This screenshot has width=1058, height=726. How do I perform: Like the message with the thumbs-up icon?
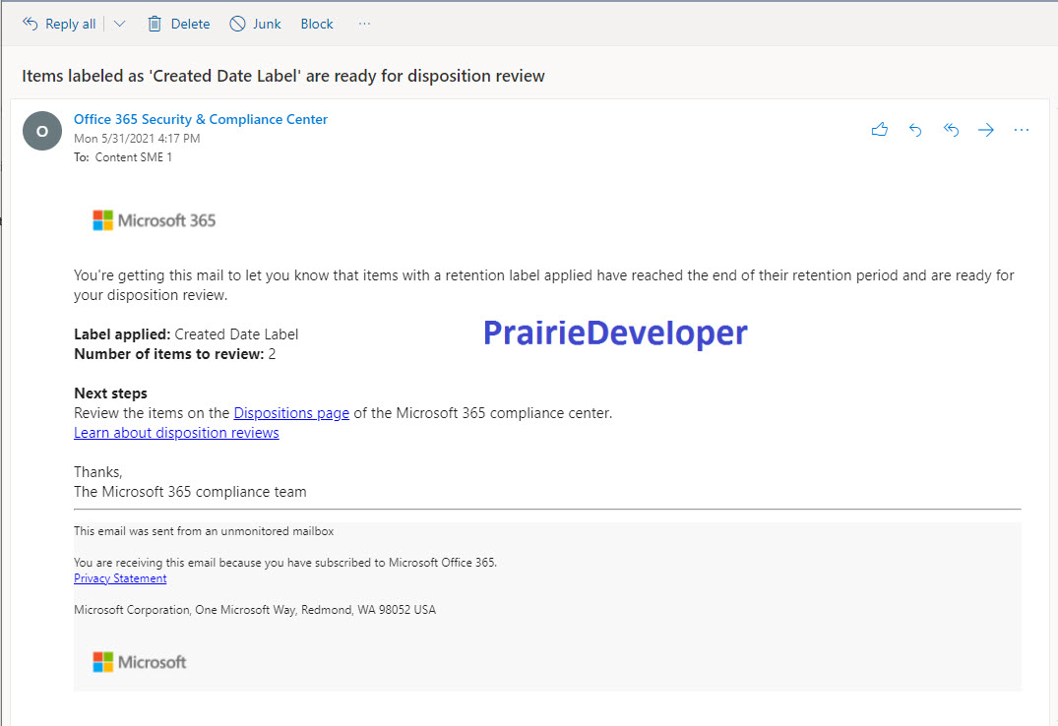click(879, 130)
